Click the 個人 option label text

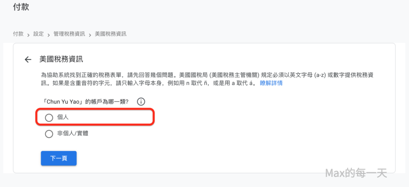[64, 118]
